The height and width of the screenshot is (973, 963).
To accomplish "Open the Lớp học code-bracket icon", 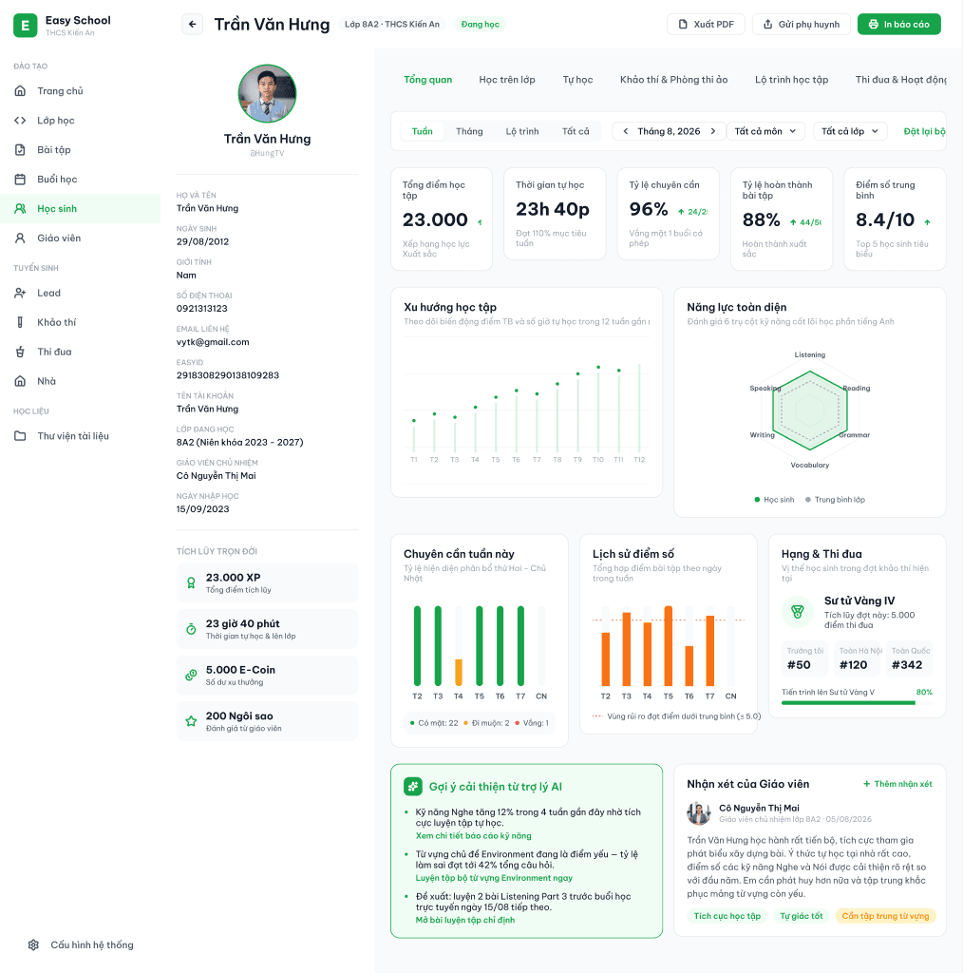I will pos(21,121).
